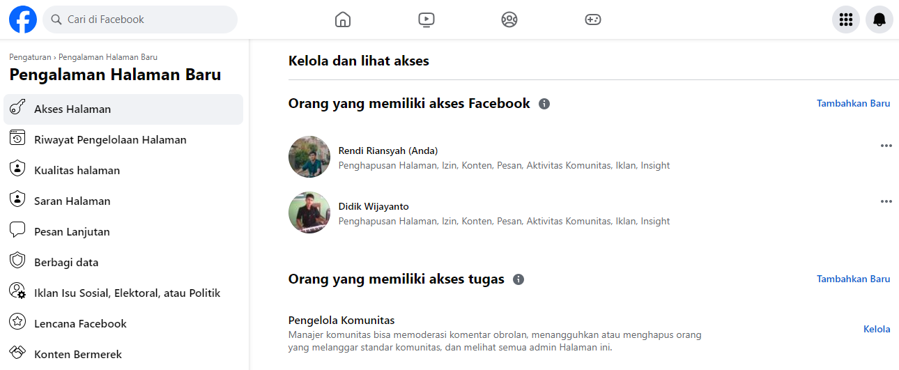This screenshot has height=370, width=899.
Task: Open the Groups icon in top bar
Action: tap(509, 20)
